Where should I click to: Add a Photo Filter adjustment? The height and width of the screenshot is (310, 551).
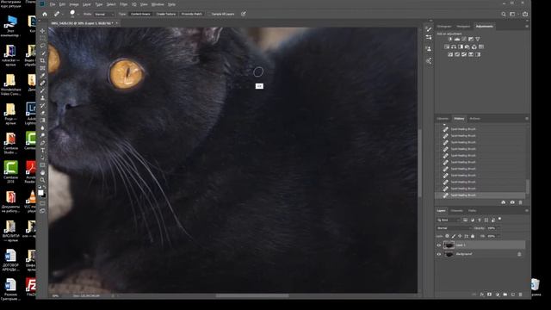point(467,46)
